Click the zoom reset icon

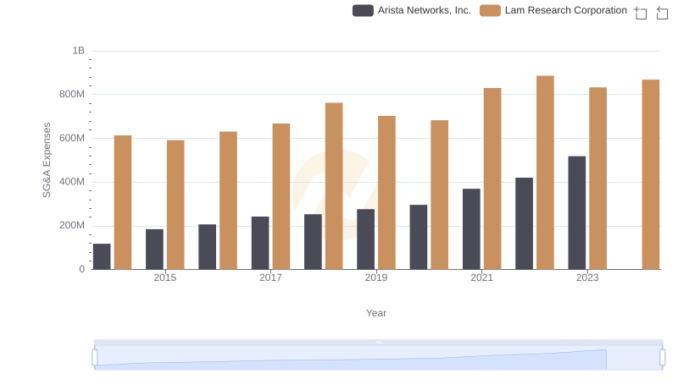(662, 13)
